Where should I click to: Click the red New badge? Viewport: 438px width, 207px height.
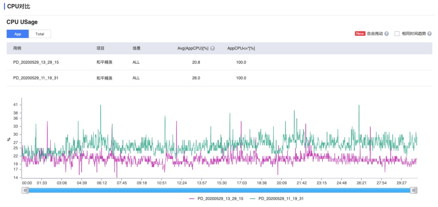pyautogui.click(x=360, y=34)
